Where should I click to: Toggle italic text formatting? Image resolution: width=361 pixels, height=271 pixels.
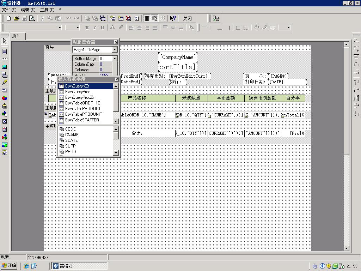coord(94,28)
